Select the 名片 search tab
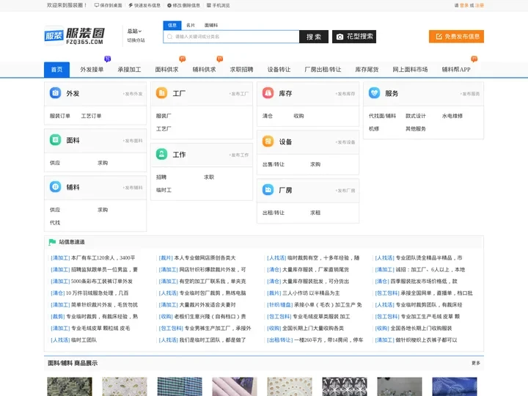528x396 pixels. 191,25
